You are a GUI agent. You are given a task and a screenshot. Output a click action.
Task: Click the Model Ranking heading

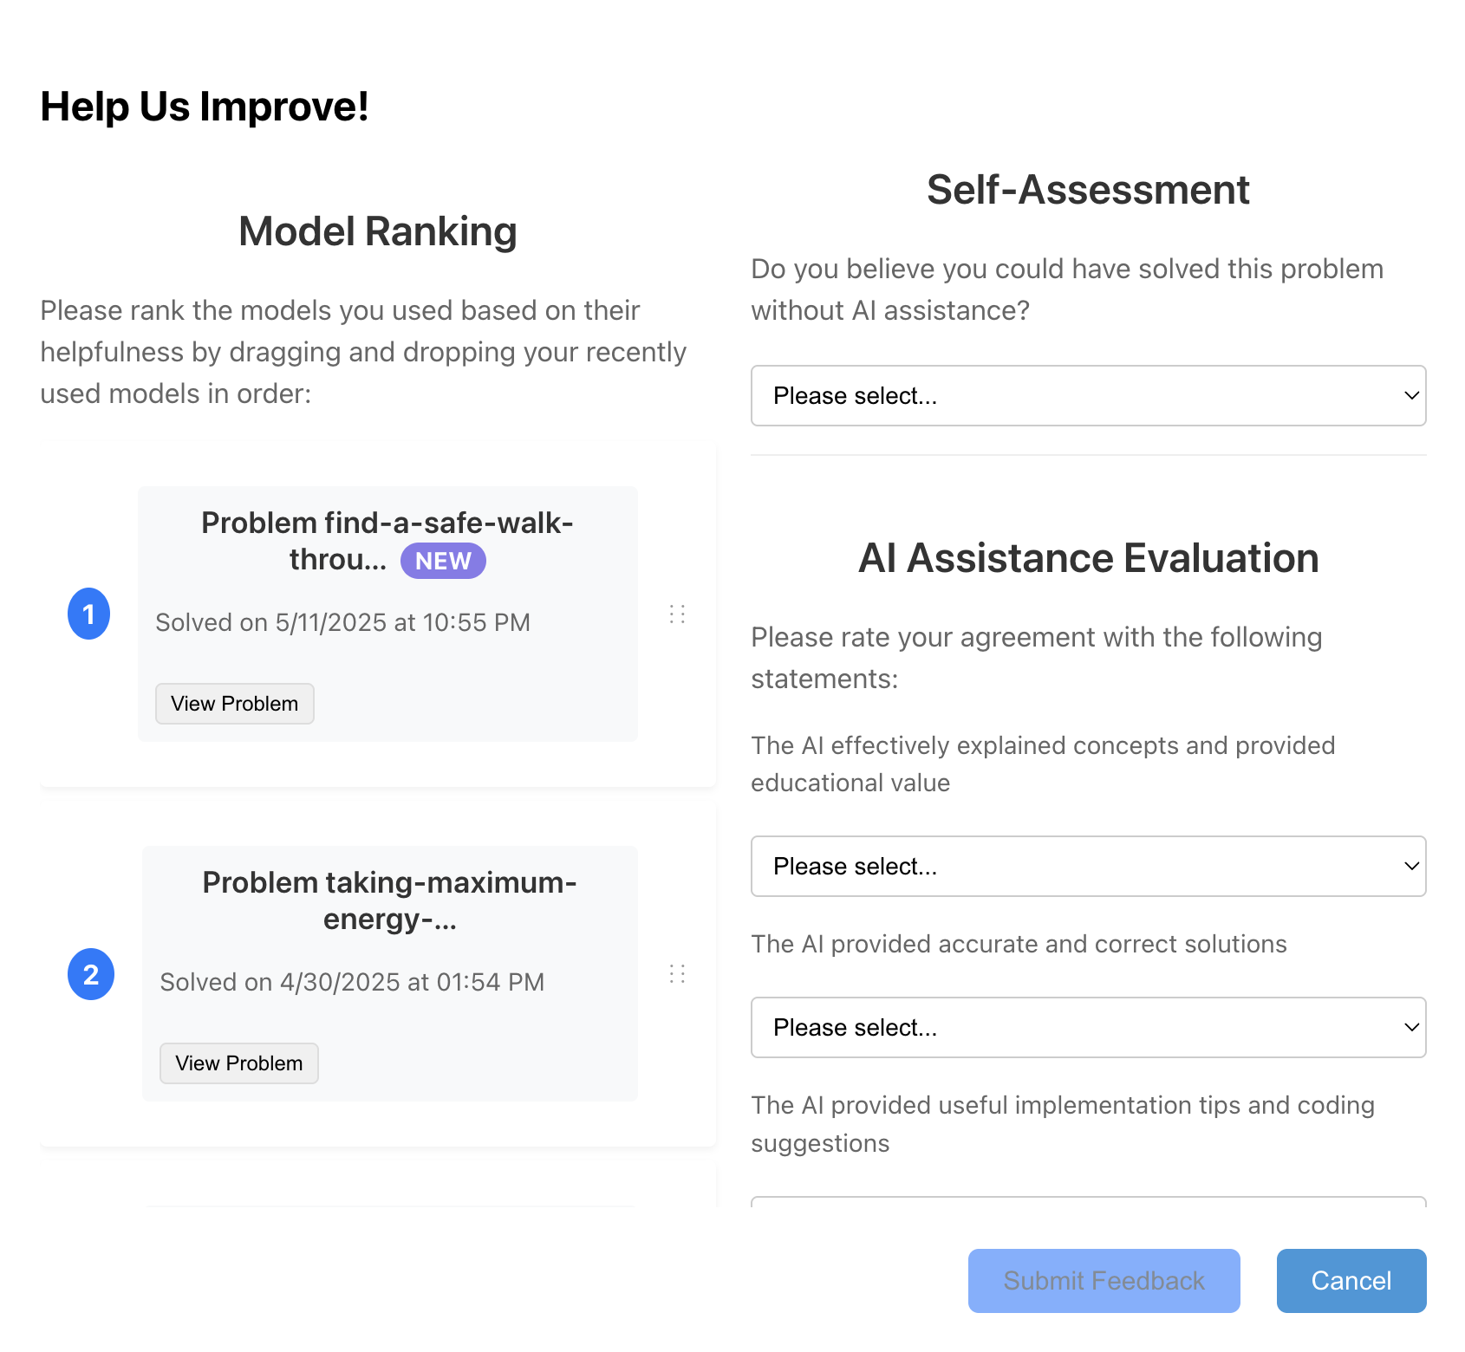[378, 231]
